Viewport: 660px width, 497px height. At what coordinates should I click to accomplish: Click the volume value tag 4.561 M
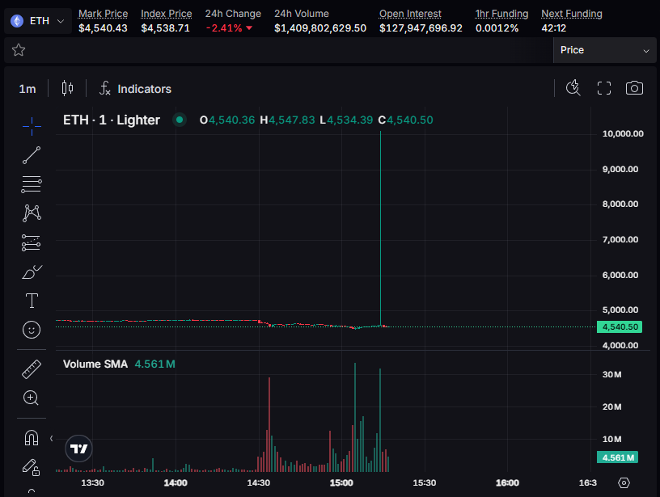(617, 457)
